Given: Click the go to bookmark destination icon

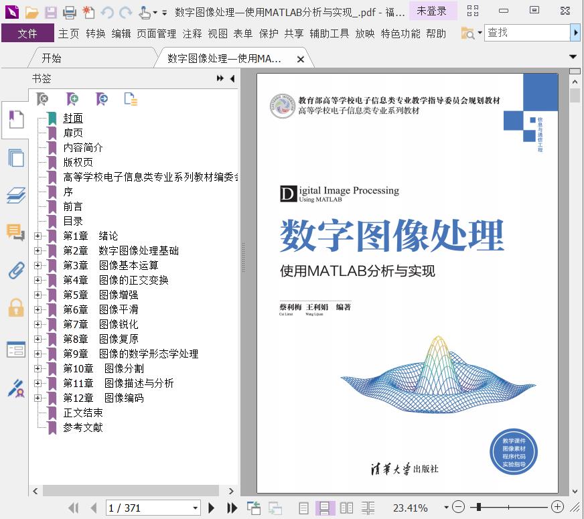Looking at the screenshot, I should click(102, 99).
